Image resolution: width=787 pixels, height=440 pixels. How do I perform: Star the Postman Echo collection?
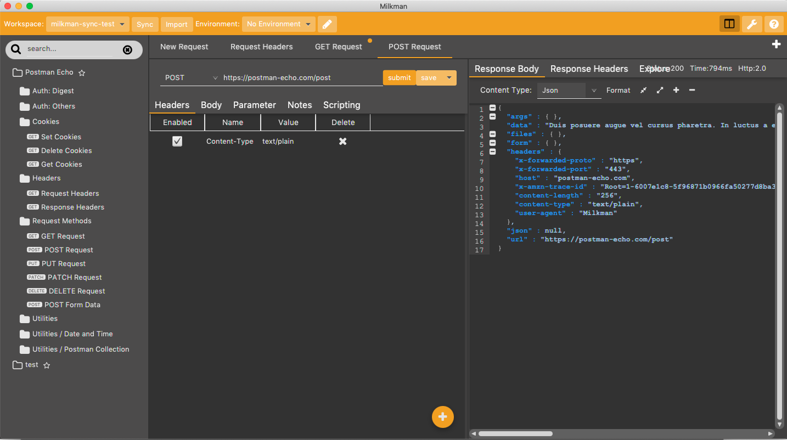(82, 72)
